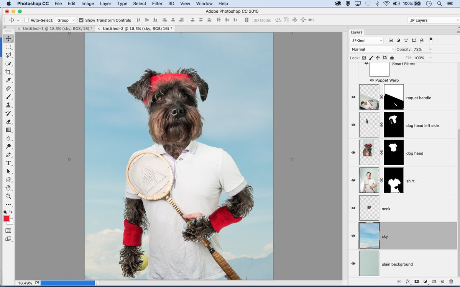Screen dimensions: 460x287
Task: Open the blend mode dropdown showing Normal
Action: (372, 49)
